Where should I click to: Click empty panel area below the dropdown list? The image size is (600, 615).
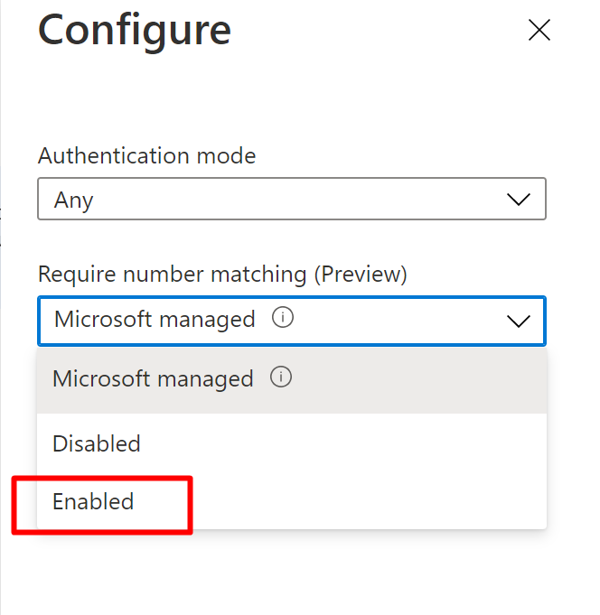pyautogui.click(x=298, y=573)
